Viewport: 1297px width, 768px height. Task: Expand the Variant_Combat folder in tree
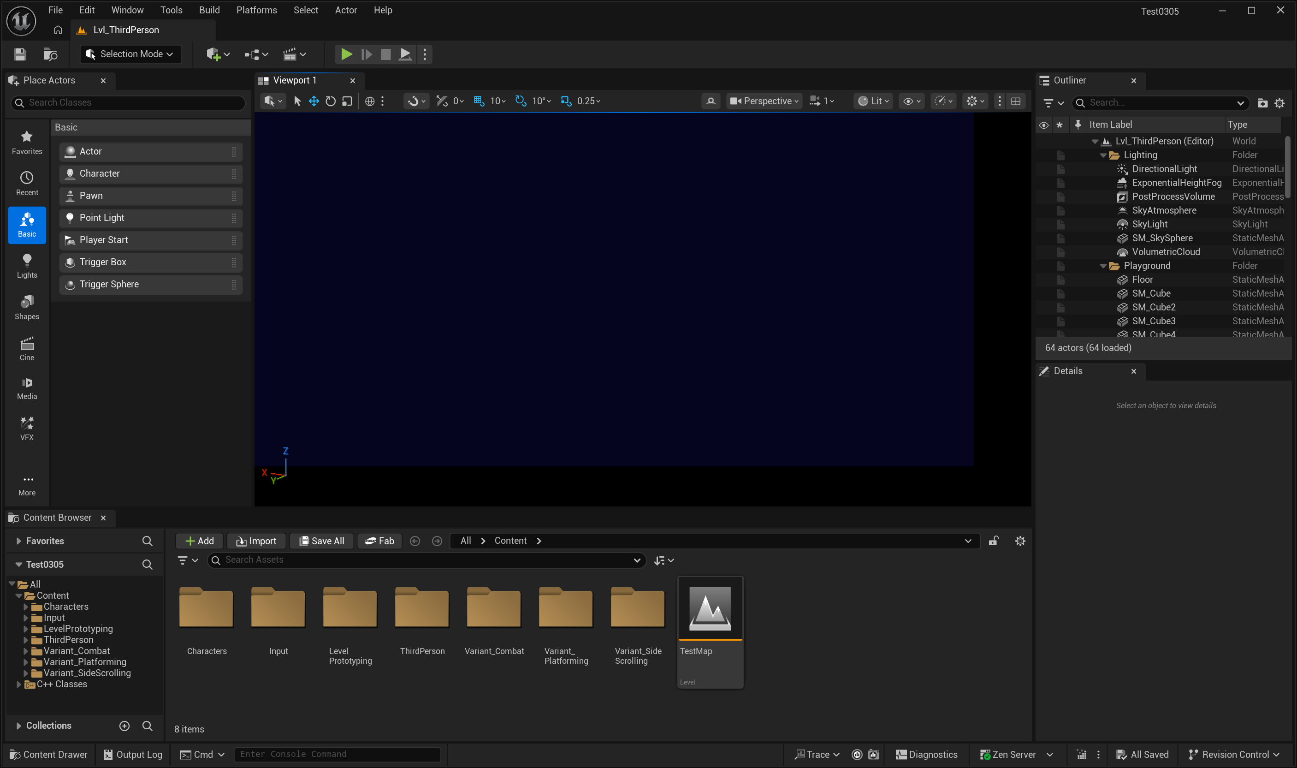[26, 651]
